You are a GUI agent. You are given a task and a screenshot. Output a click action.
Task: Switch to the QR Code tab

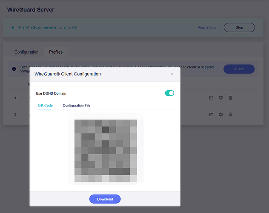click(x=45, y=105)
